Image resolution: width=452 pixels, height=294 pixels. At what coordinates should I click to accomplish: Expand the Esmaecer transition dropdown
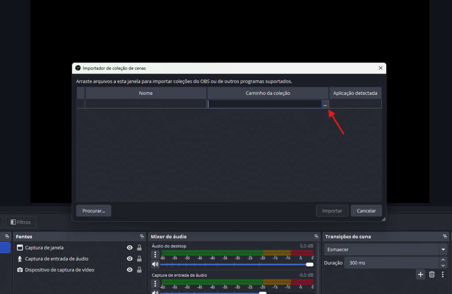point(443,249)
